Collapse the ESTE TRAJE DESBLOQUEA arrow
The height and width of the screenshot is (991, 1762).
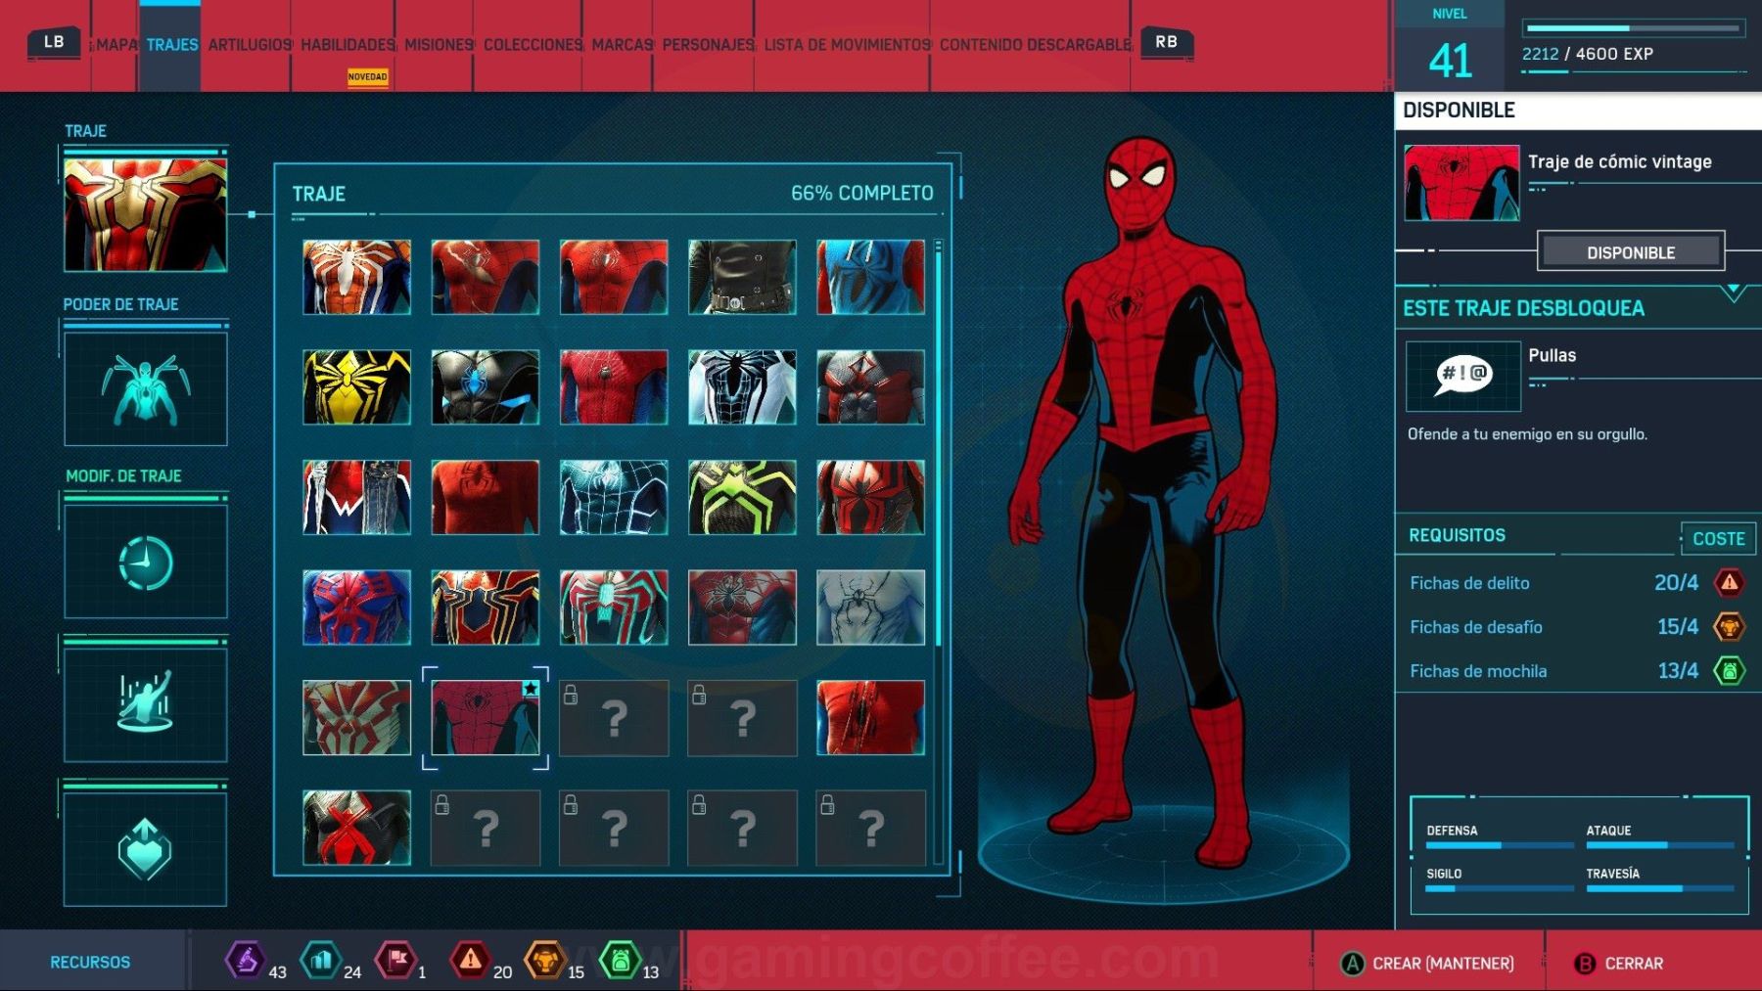click(x=1734, y=292)
